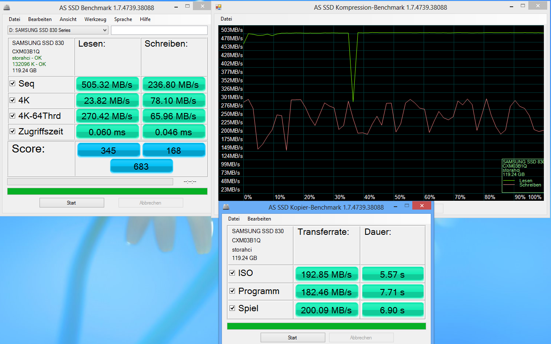Click Programm transfer rate 182.46 MB/s
The image size is (551, 344).
[x=327, y=292]
